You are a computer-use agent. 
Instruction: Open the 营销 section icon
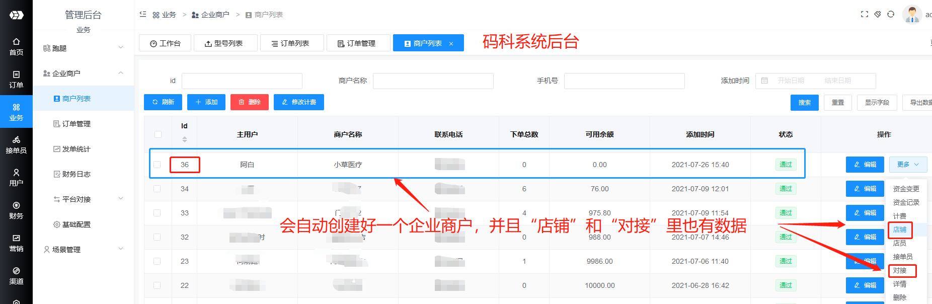(x=16, y=243)
